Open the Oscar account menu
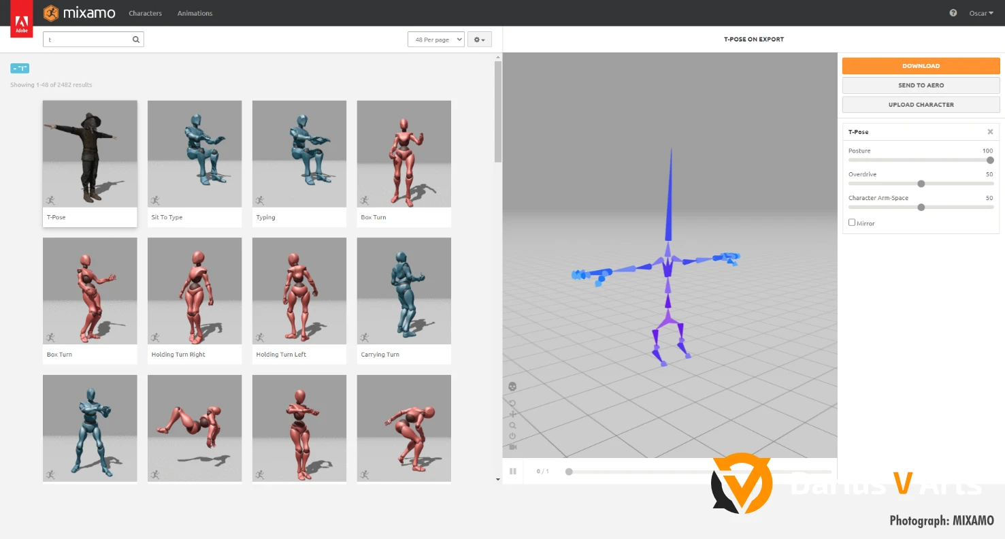Image resolution: width=1005 pixels, height=539 pixels. [981, 13]
